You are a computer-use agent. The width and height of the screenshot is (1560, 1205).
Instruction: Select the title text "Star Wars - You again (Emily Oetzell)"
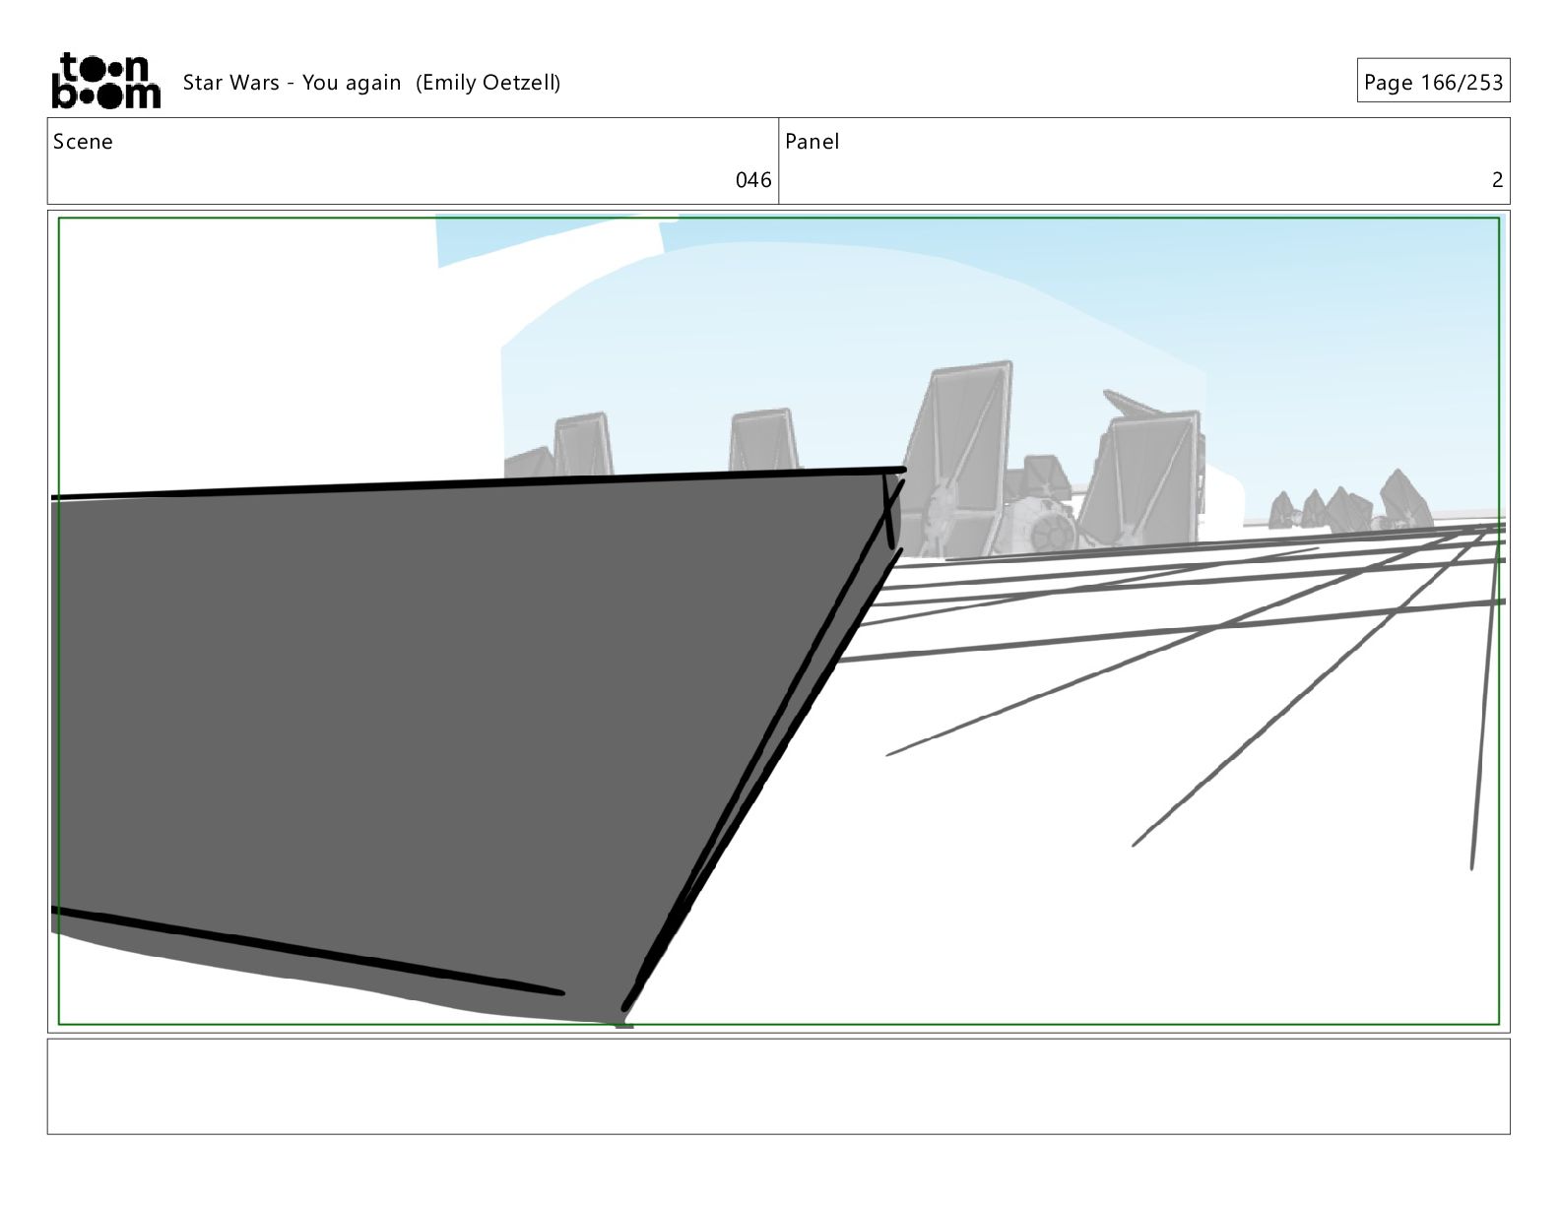(x=371, y=83)
